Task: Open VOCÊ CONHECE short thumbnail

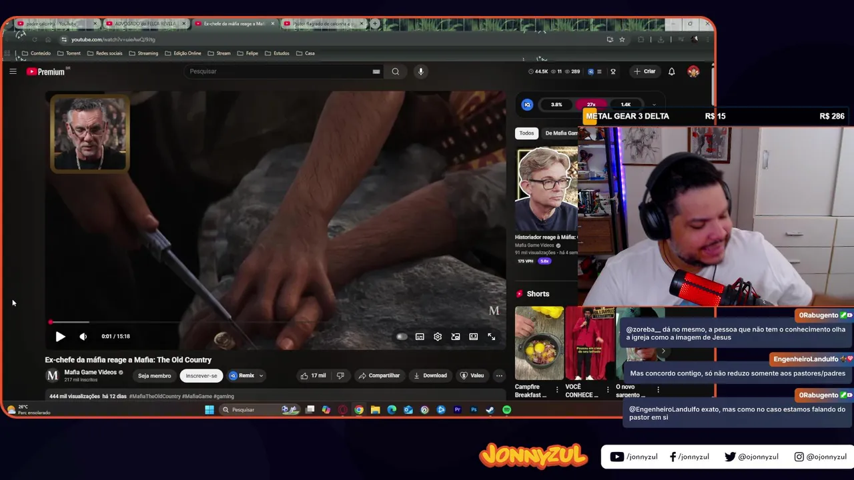Action: pos(590,343)
